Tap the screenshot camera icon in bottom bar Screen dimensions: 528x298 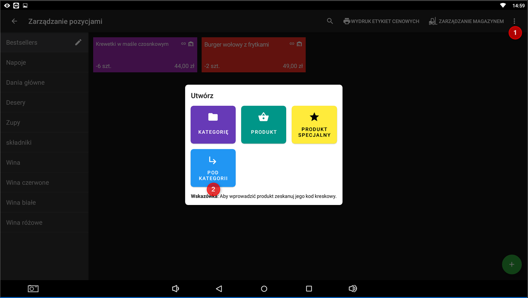(x=33, y=289)
